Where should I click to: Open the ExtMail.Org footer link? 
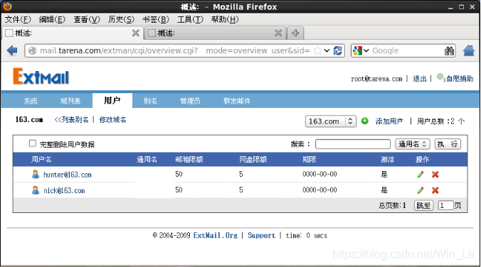pos(216,236)
